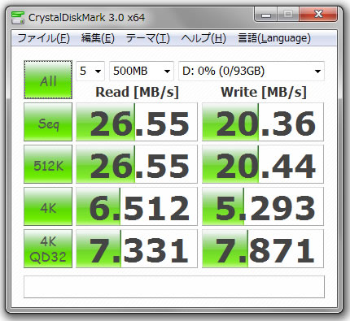350x321 pixels.
Task: Run all benchmarks with the All button
Action: 48,80
